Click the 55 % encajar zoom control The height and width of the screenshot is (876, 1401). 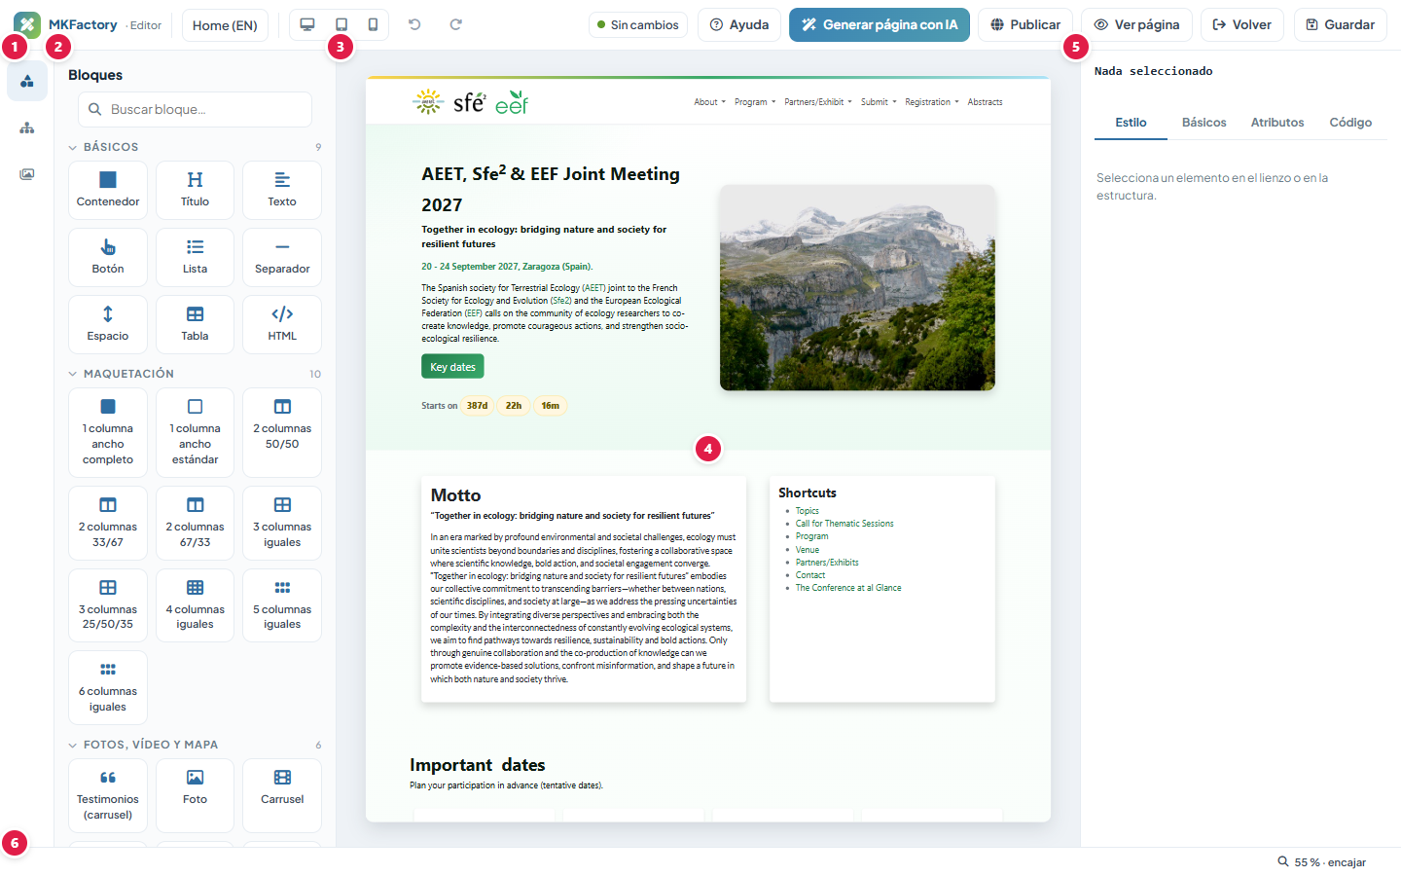(x=1322, y=862)
